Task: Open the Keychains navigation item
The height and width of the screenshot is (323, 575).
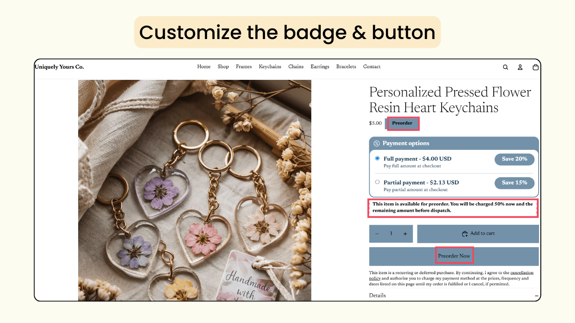Action: click(x=270, y=66)
